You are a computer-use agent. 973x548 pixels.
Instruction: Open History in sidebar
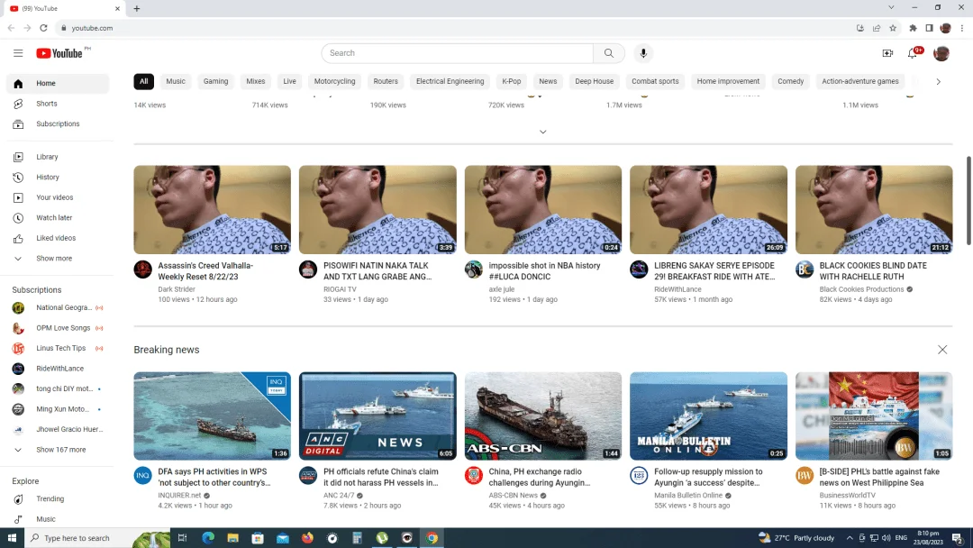(x=58, y=178)
